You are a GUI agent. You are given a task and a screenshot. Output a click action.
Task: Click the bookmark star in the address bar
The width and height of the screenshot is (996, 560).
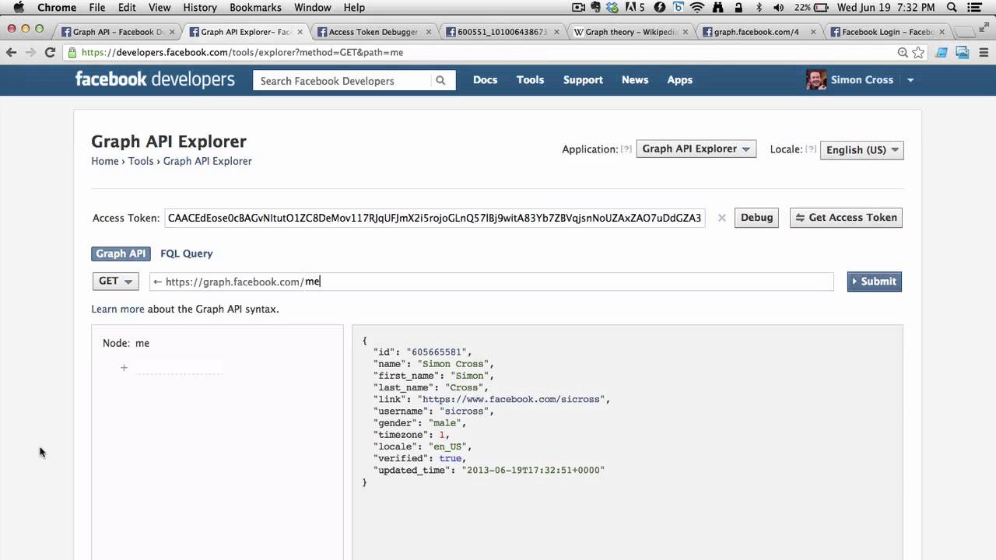[918, 52]
